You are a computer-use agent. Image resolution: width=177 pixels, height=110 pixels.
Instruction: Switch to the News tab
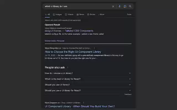80,15
